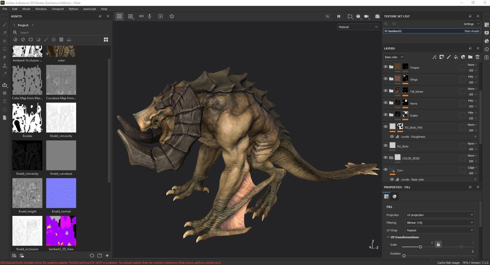Reset the viewport rotation history icon
This screenshot has width=490, height=265.
coord(172,16)
